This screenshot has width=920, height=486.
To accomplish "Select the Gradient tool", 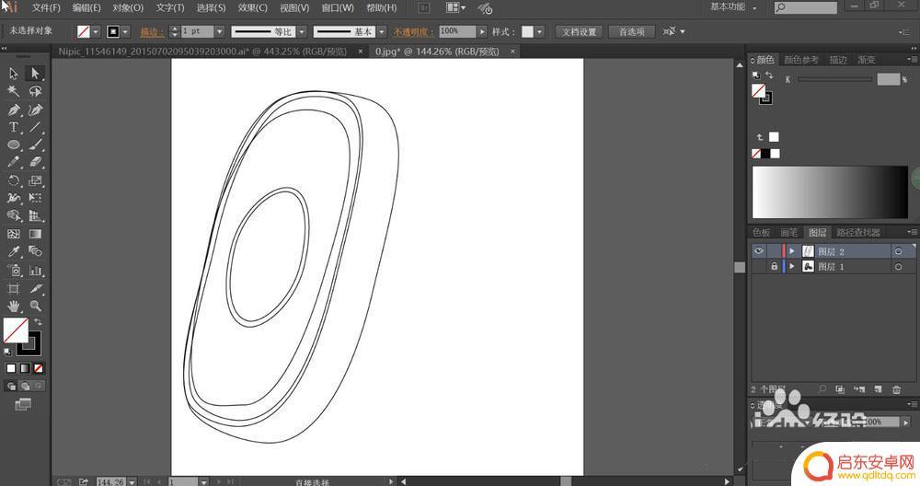I will [35, 234].
